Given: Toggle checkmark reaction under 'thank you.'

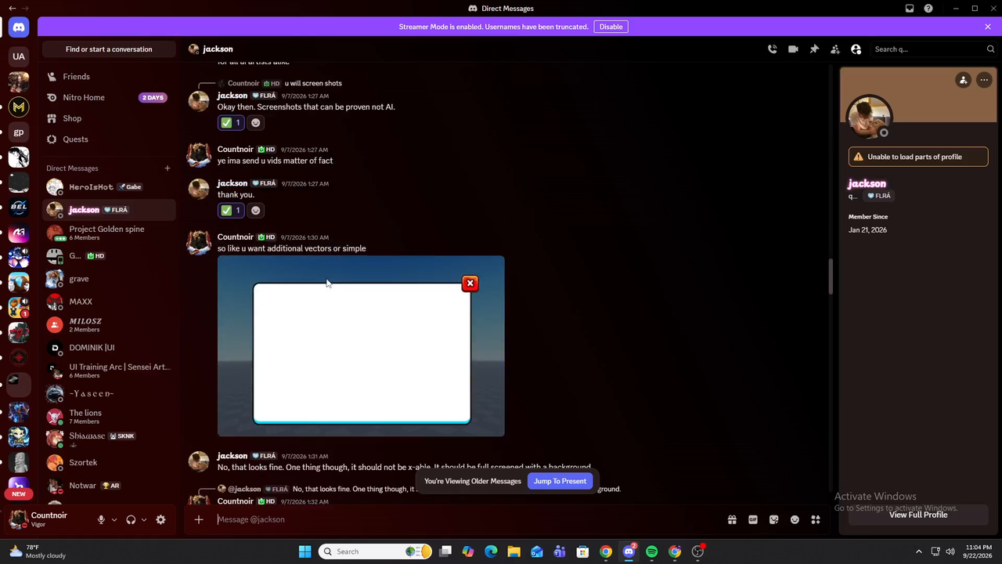Looking at the screenshot, I should point(231,210).
